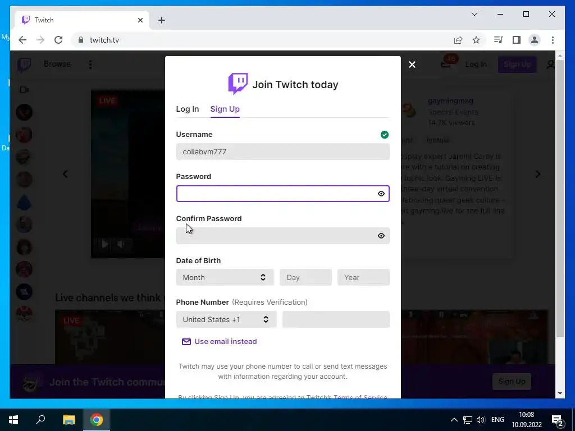
Task: Click the Twitch home logo in the site header
Action: pos(24,65)
